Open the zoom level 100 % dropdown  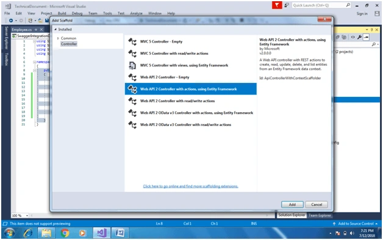coord(27,216)
